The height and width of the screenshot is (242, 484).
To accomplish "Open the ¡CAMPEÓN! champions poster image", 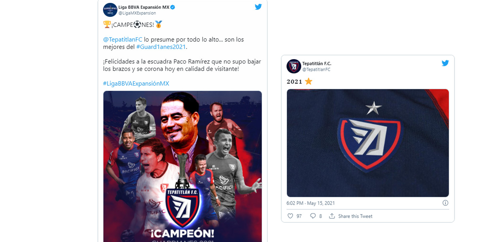I will point(183,166).
